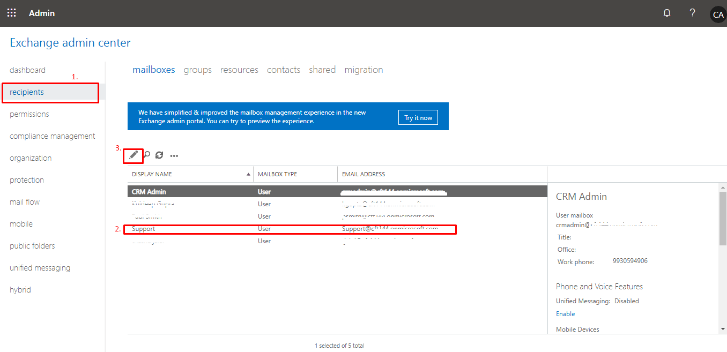This screenshot has width=727, height=352.
Task: Go to unified messaging
Action: click(x=40, y=268)
